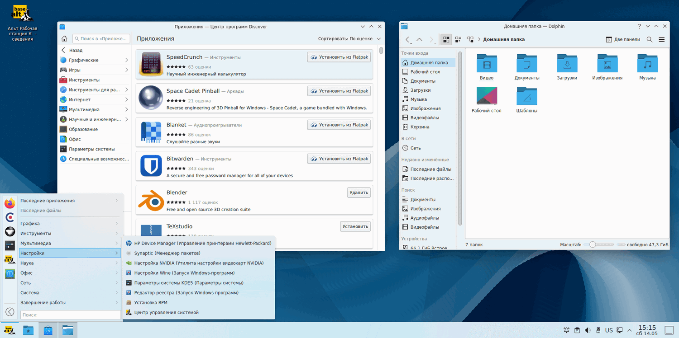Click Назад in Discover sidebar

click(x=94, y=50)
